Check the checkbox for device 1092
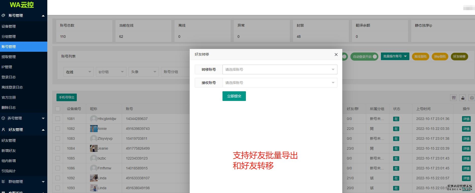The image size is (475, 193). point(58,178)
